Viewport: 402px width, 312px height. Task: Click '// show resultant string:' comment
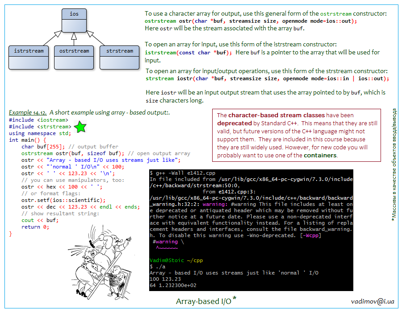coord(60,213)
